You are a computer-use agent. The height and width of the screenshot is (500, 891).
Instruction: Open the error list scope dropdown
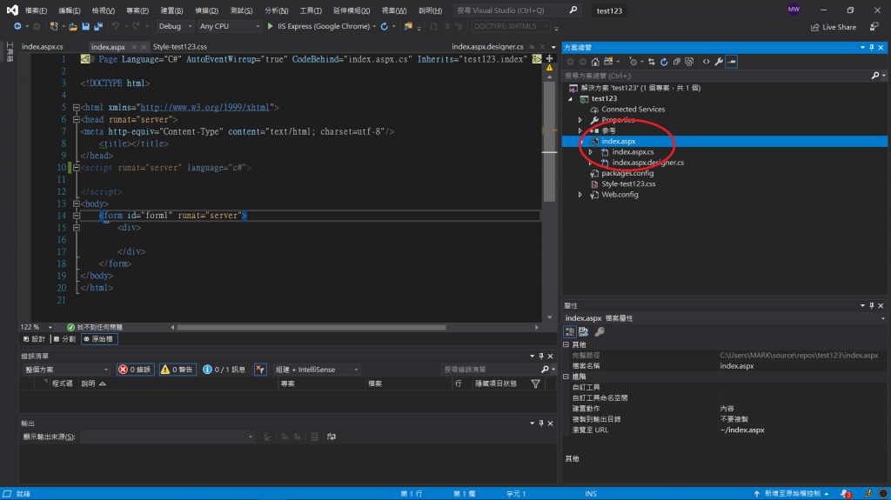coord(66,370)
